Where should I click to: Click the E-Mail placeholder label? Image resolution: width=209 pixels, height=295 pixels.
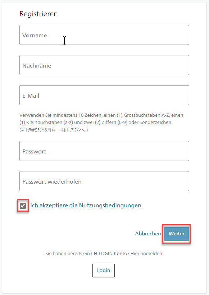[x=31, y=96]
